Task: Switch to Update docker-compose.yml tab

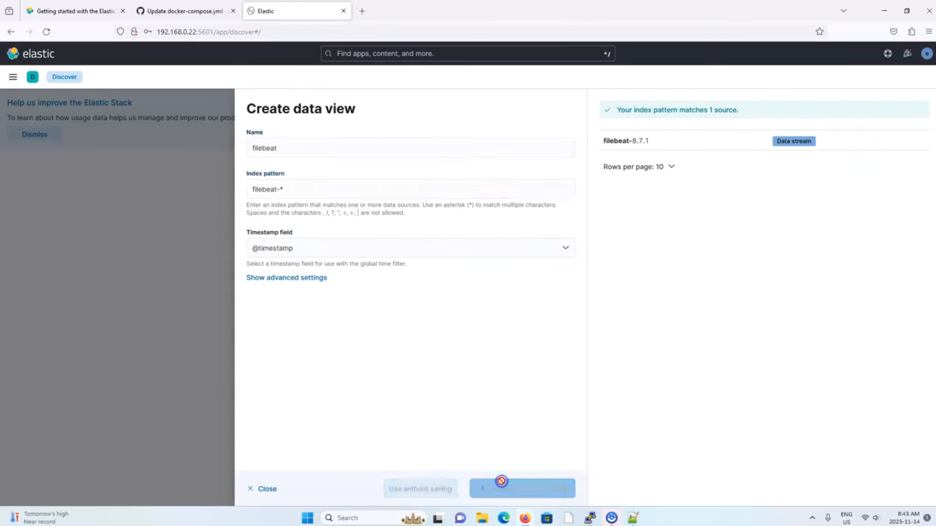Action: [185, 11]
